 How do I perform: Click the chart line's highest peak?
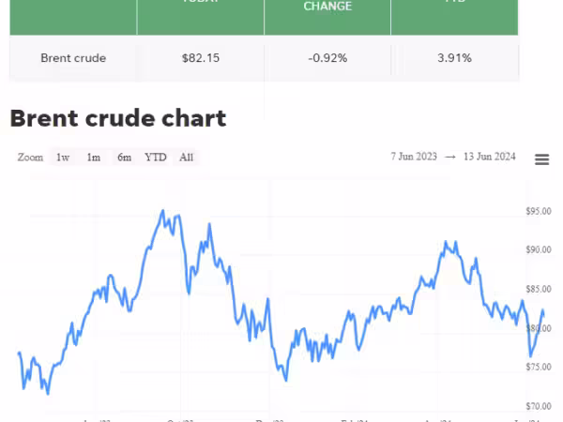coord(163,211)
